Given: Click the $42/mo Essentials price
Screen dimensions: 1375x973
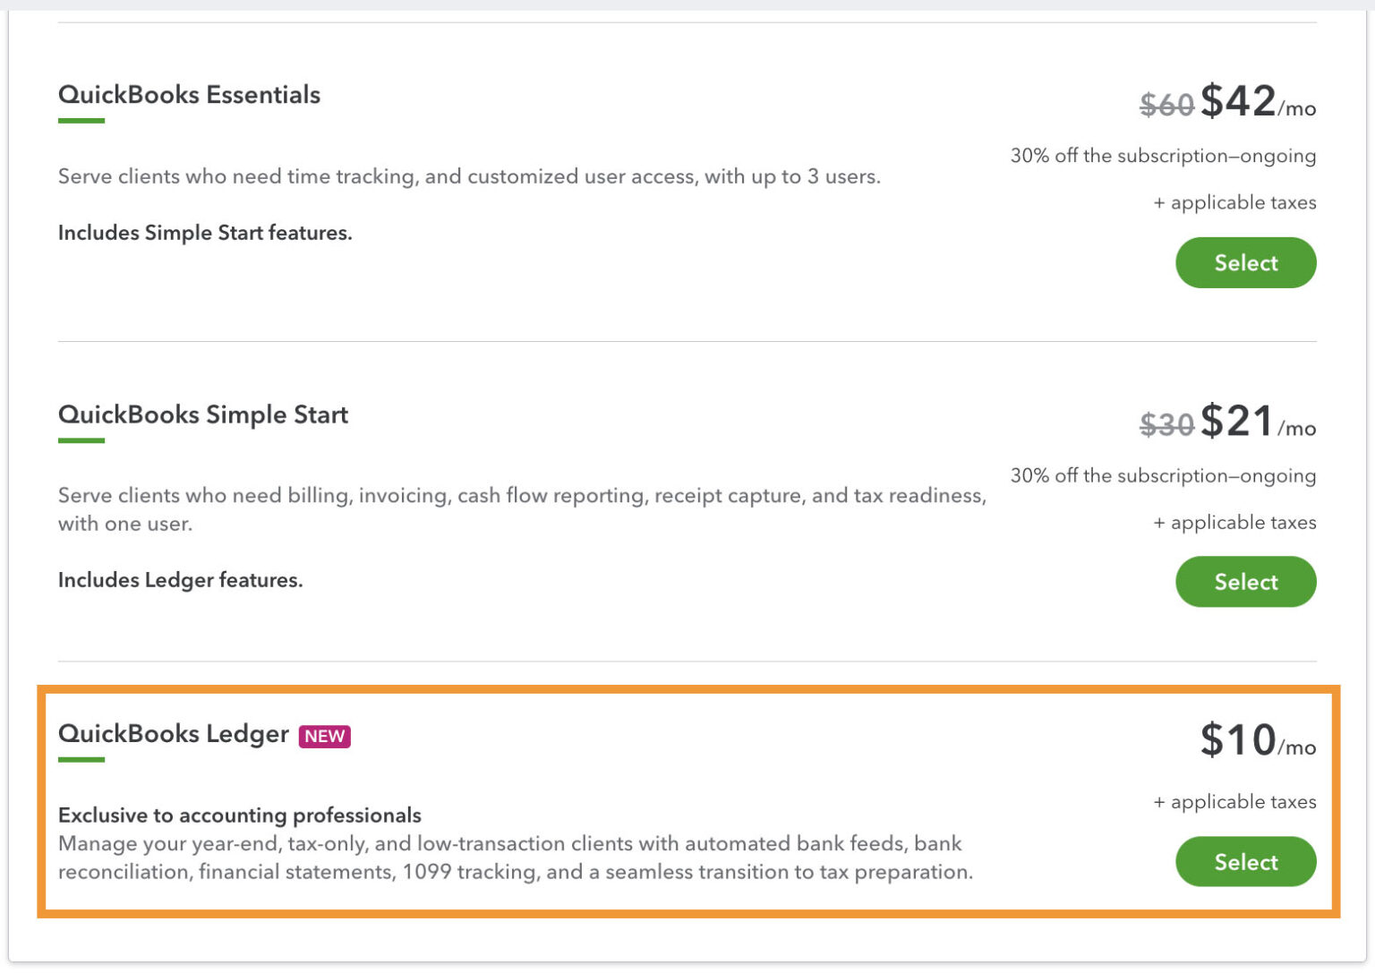Looking at the screenshot, I should coord(1240,102).
